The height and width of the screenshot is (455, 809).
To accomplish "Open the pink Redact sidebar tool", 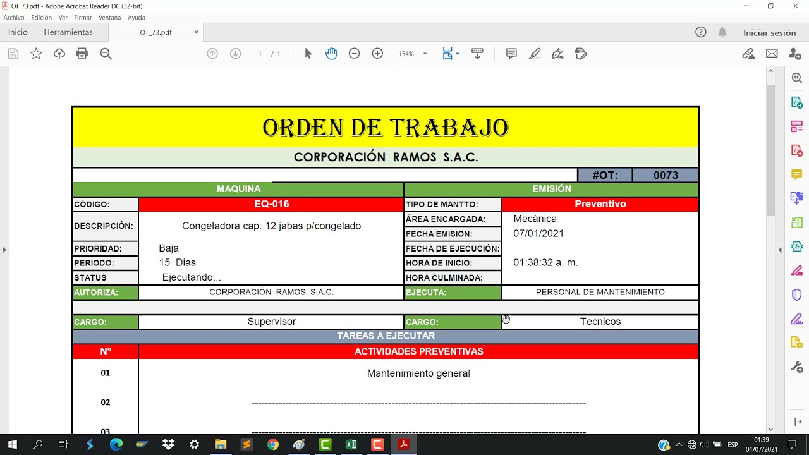I will click(796, 270).
